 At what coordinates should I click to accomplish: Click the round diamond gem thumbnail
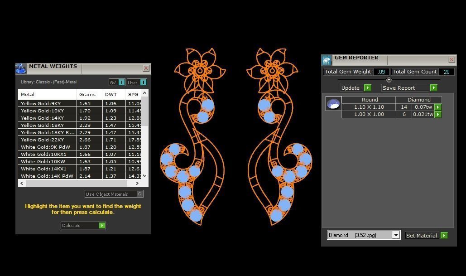(333, 103)
